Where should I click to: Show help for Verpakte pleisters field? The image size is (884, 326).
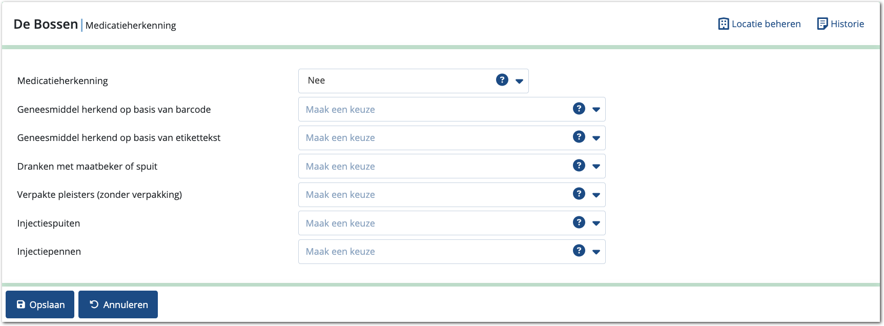pyautogui.click(x=579, y=194)
